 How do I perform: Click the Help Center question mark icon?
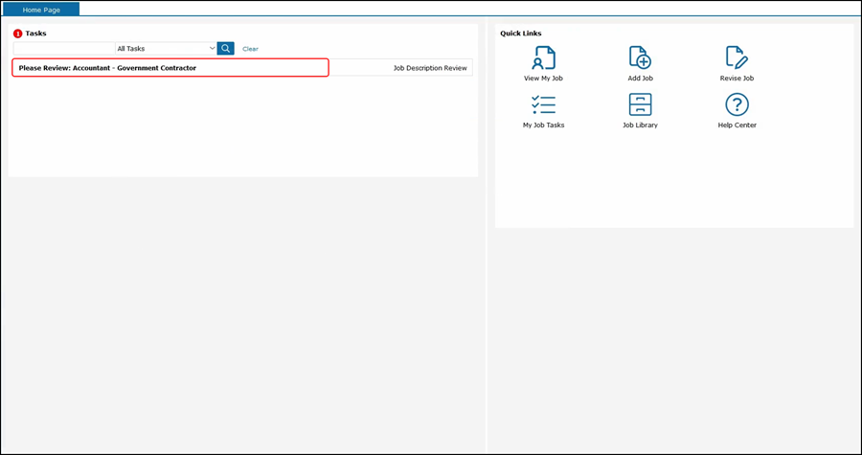pyautogui.click(x=737, y=104)
